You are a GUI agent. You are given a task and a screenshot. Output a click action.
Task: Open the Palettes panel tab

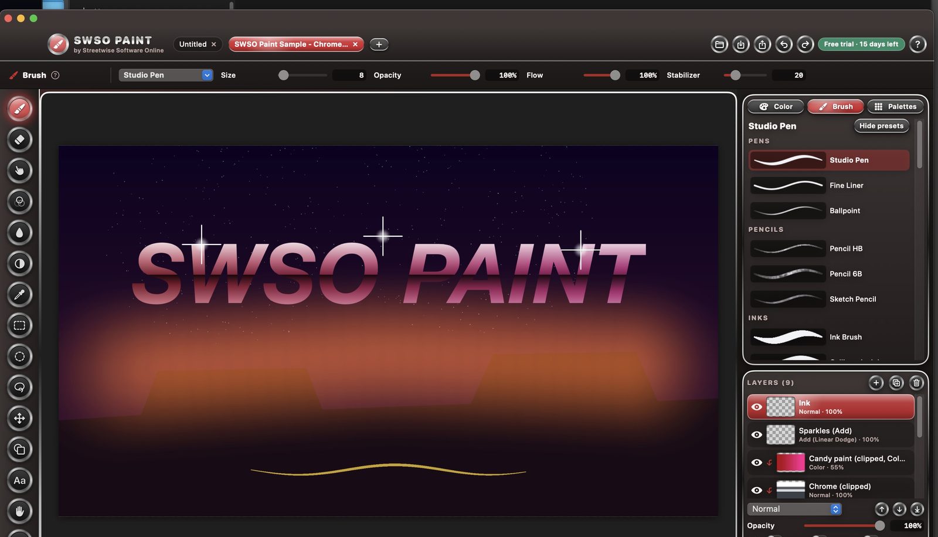tap(895, 106)
